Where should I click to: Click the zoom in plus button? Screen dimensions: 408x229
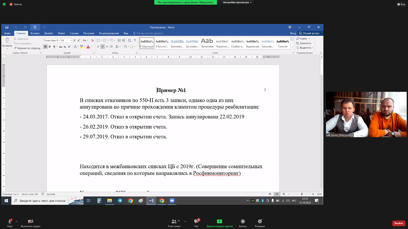pyautogui.click(x=313, y=194)
